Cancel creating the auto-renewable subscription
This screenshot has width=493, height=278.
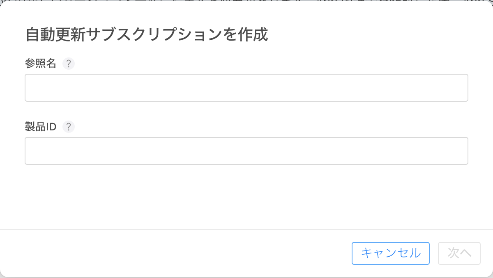coord(390,253)
